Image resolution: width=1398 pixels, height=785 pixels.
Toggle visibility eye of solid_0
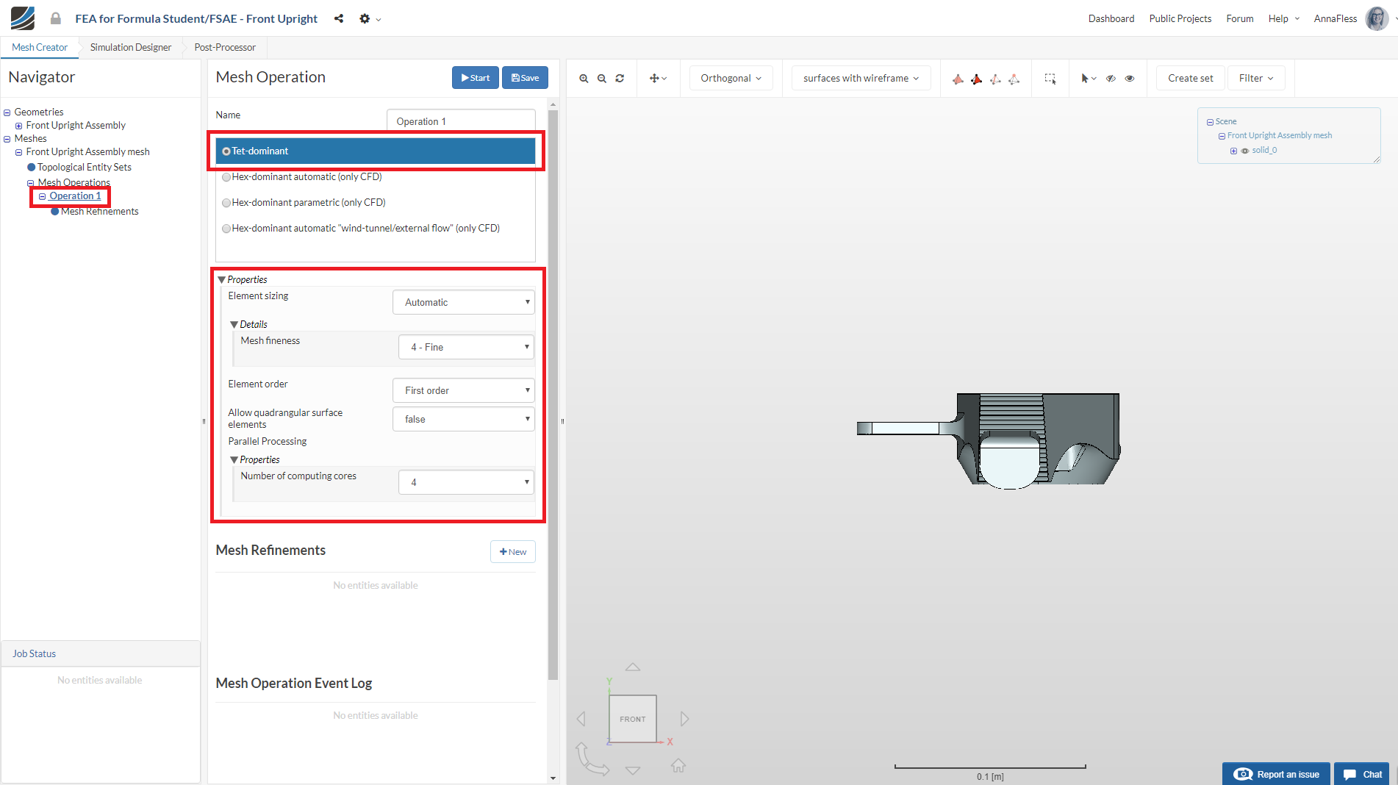[x=1245, y=151]
